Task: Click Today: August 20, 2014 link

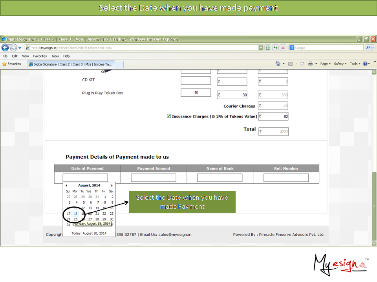Action: tap(89, 233)
